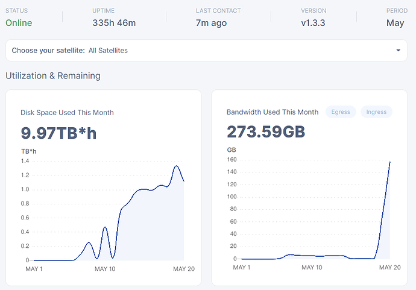This screenshot has height=290, width=416.
Task: Toggle the Egress bandwidth filter
Action: pyautogui.click(x=341, y=112)
